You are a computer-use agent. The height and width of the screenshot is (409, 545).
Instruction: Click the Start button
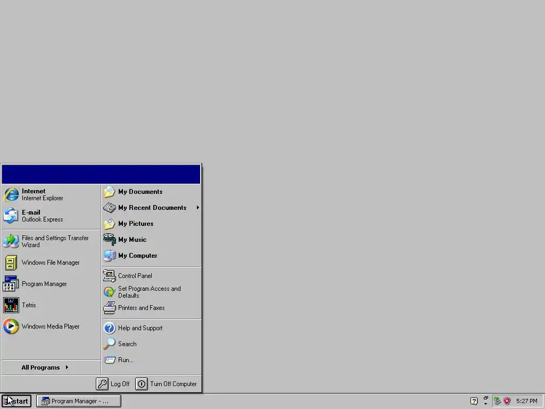point(16,401)
